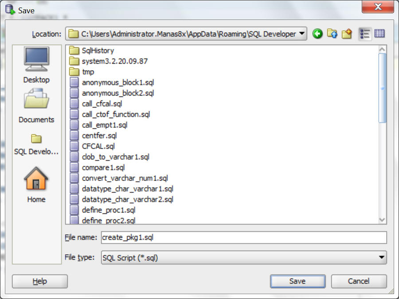This screenshot has width=399, height=299.
Task: Go to Home shortcut
Action: [x=36, y=185]
